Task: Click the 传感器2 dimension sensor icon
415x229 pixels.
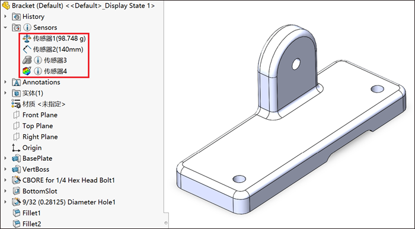Action: [27, 49]
